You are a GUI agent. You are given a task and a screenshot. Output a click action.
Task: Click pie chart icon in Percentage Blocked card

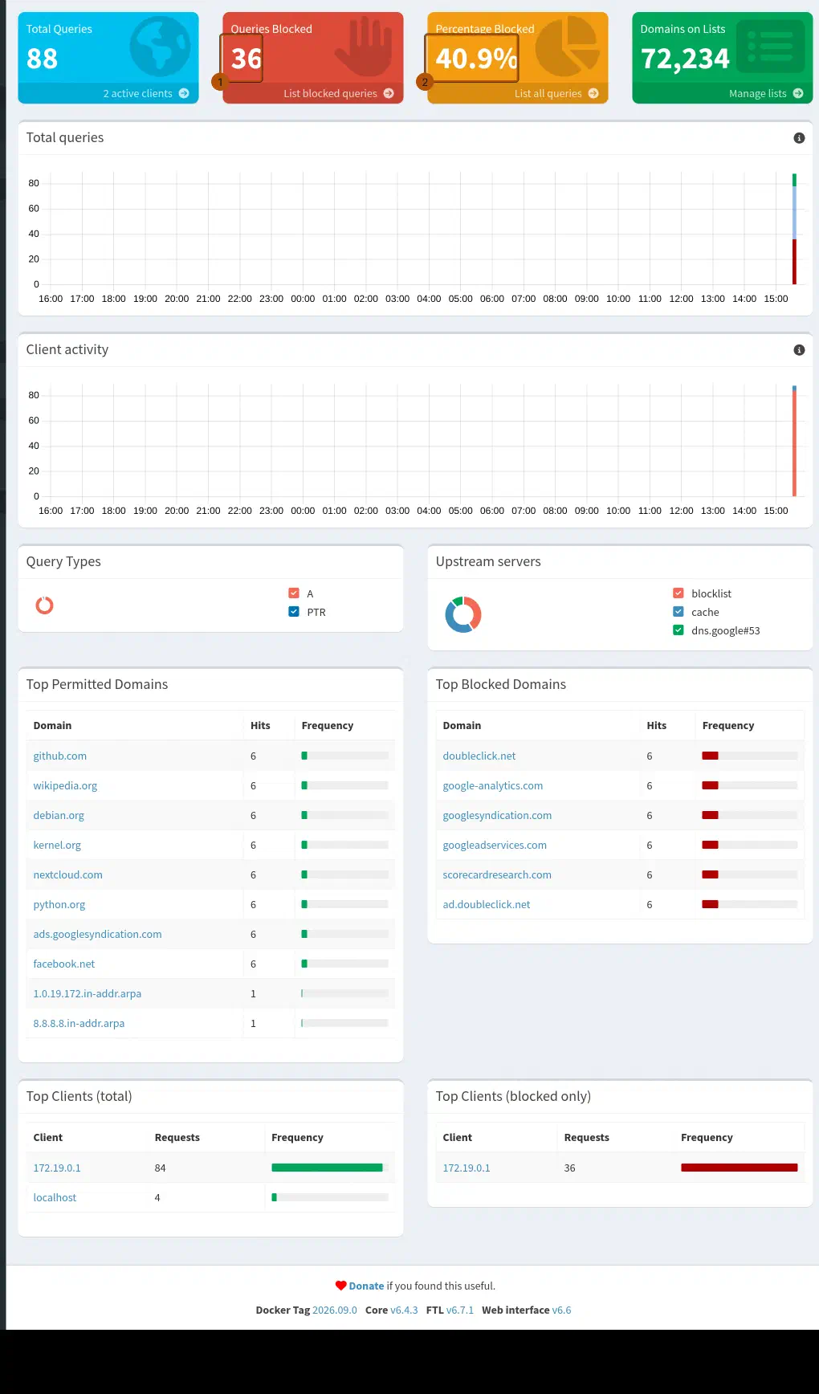pyautogui.click(x=568, y=47)
